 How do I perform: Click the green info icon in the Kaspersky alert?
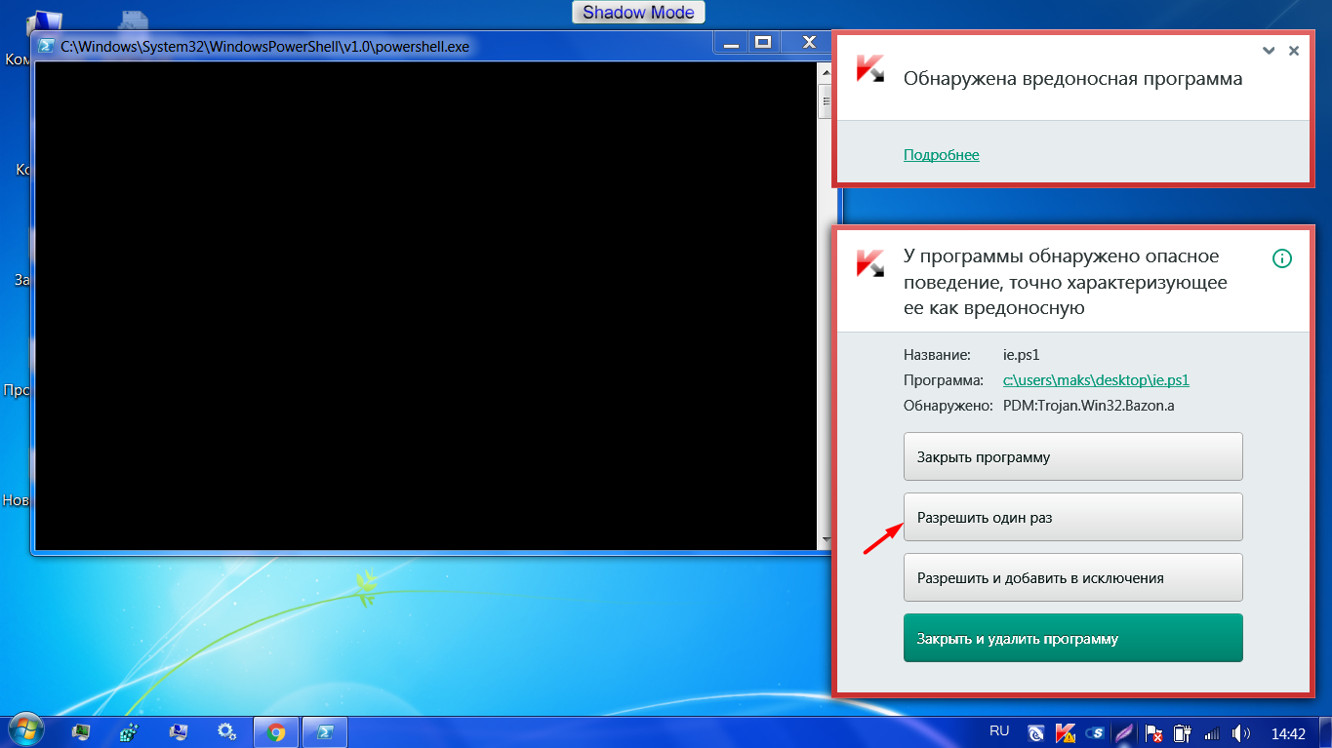[1282, 258]
